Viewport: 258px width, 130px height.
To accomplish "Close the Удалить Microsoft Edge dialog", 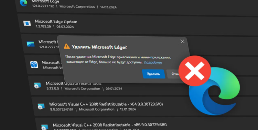I will click(182, 42).
